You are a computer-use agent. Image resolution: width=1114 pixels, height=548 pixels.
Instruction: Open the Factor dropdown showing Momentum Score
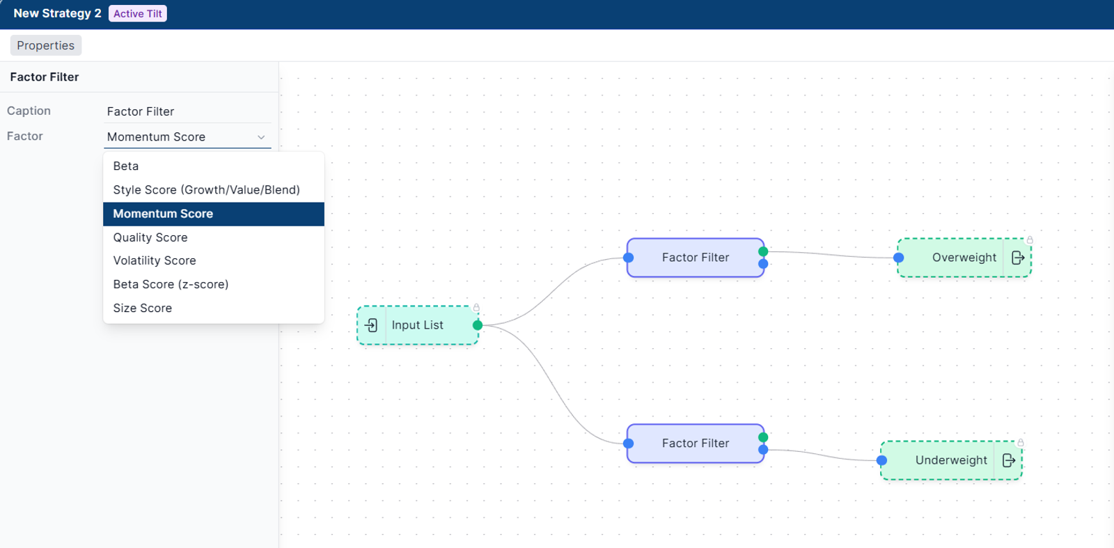[187, 137]
